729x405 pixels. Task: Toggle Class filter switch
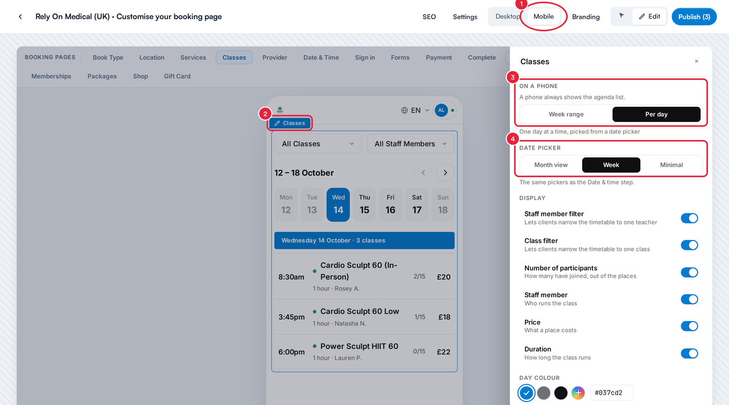coord(689,245)
